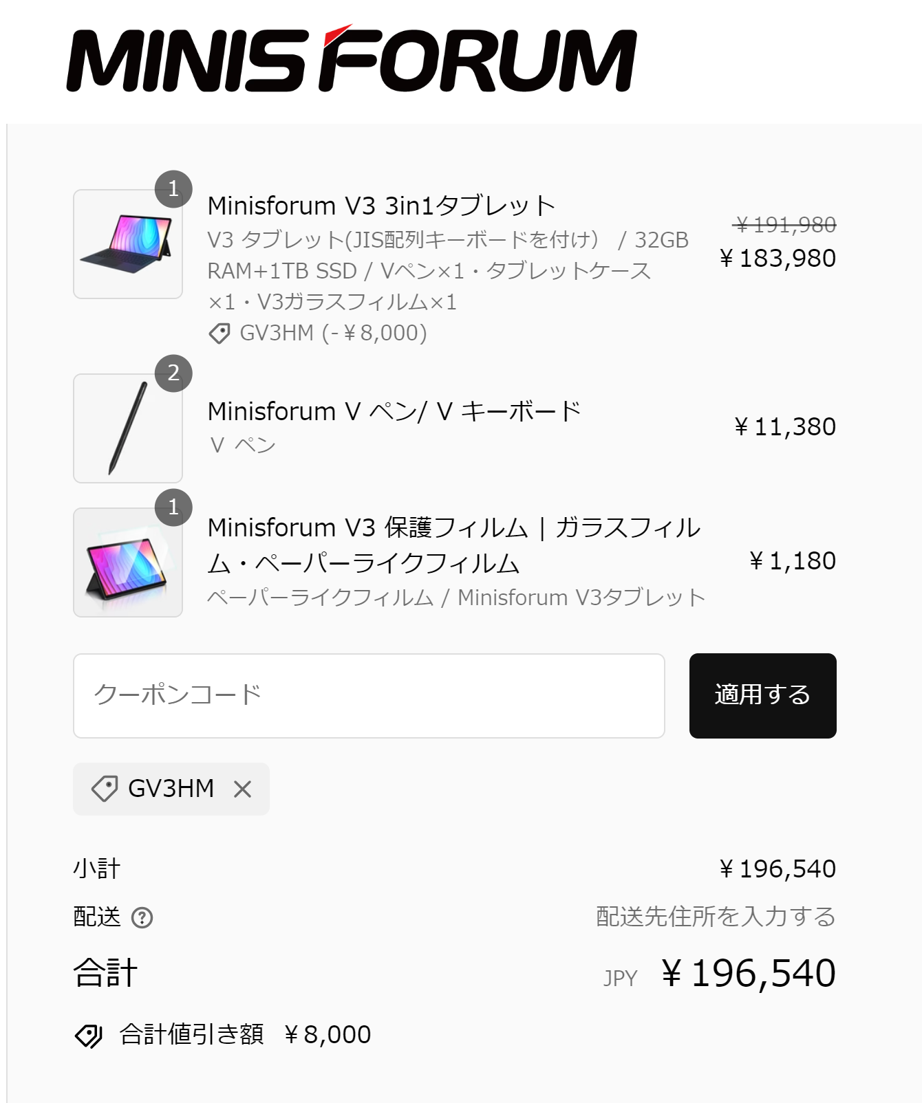This screenshot has height=1103, width=922.
Task: Click the struck-through ¥191,980 original price
Action: point(785,224)
